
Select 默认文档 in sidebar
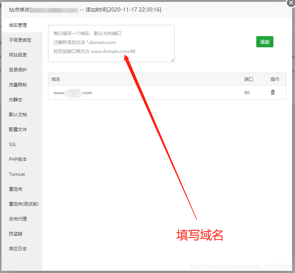click(22, 114)
